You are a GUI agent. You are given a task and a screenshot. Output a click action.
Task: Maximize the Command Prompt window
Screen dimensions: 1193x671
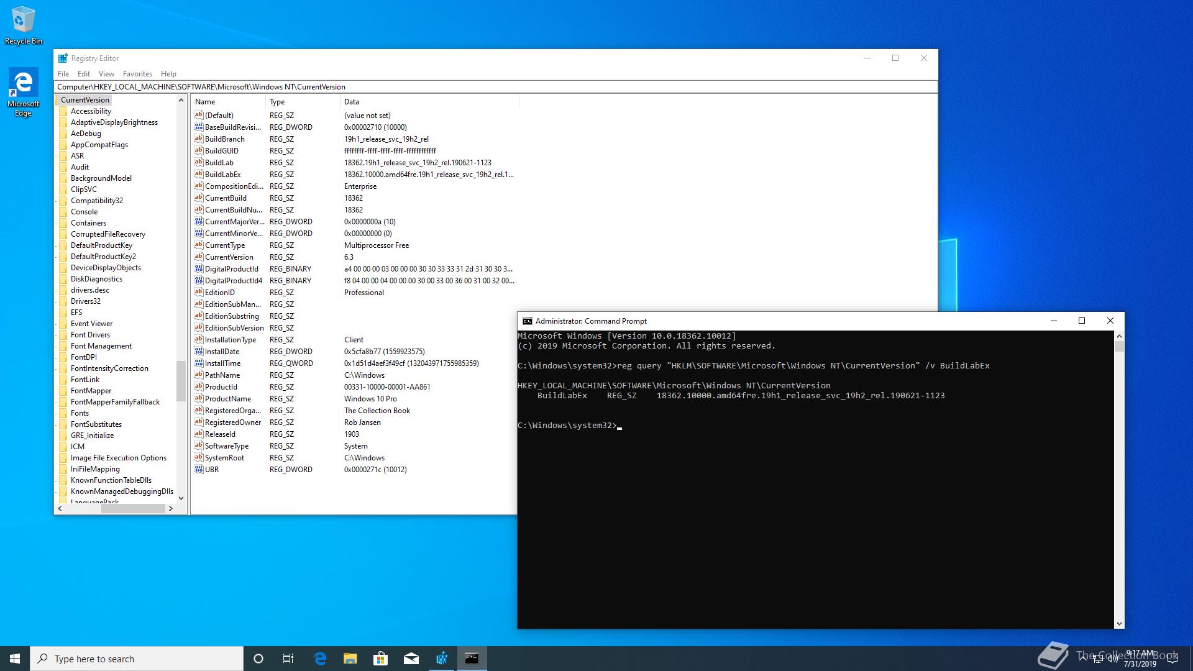click(1082, 321)
